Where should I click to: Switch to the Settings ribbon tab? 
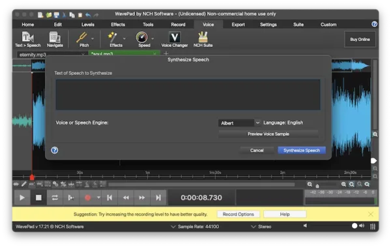268,25
